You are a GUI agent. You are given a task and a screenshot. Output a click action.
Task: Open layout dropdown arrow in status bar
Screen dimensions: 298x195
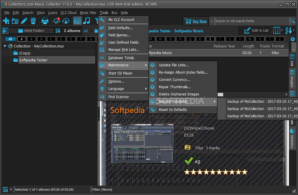click(11, 189)
